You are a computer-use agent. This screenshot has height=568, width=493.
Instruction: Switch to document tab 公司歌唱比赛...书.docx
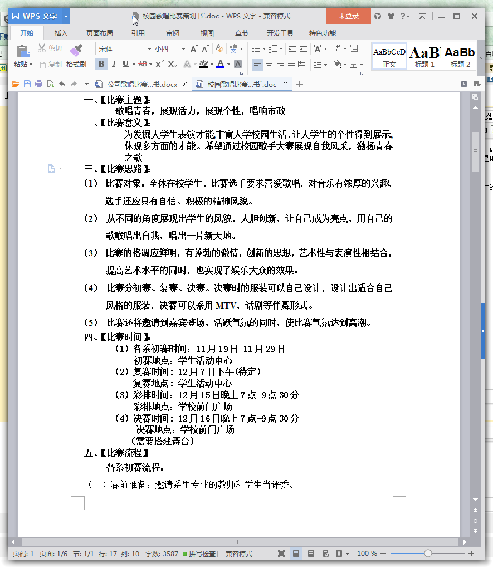pos(142,85)
